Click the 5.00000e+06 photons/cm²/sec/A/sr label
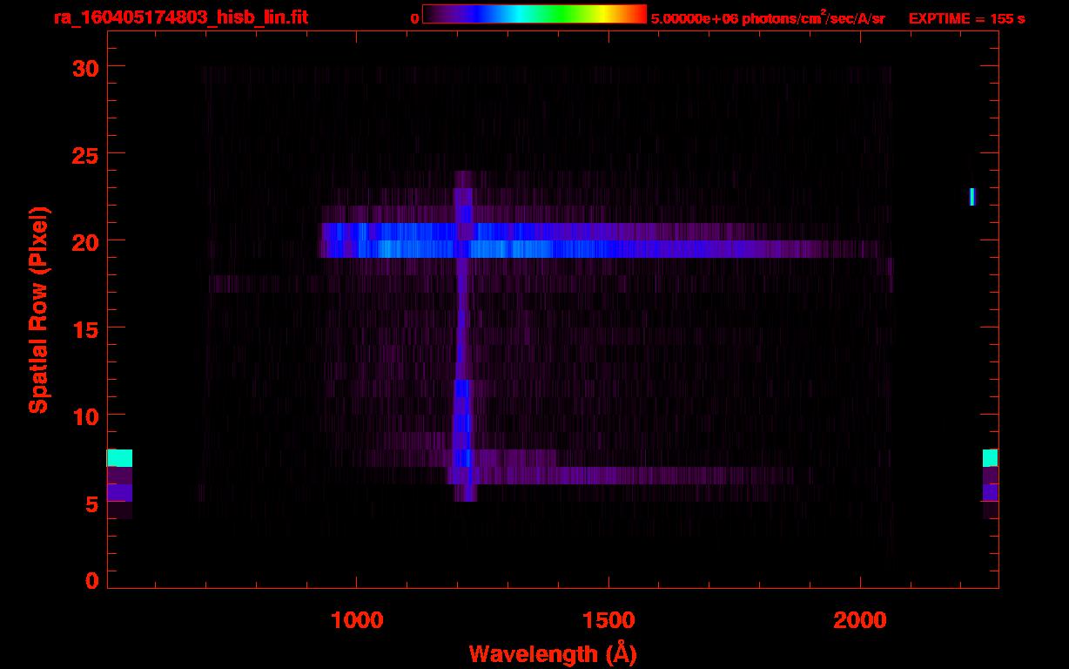The image size is (1069, 669). tap(768, 18)
